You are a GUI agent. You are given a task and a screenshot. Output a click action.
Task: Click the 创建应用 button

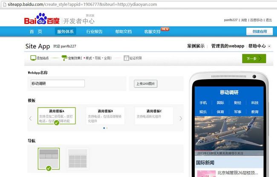tap(260, 31)
